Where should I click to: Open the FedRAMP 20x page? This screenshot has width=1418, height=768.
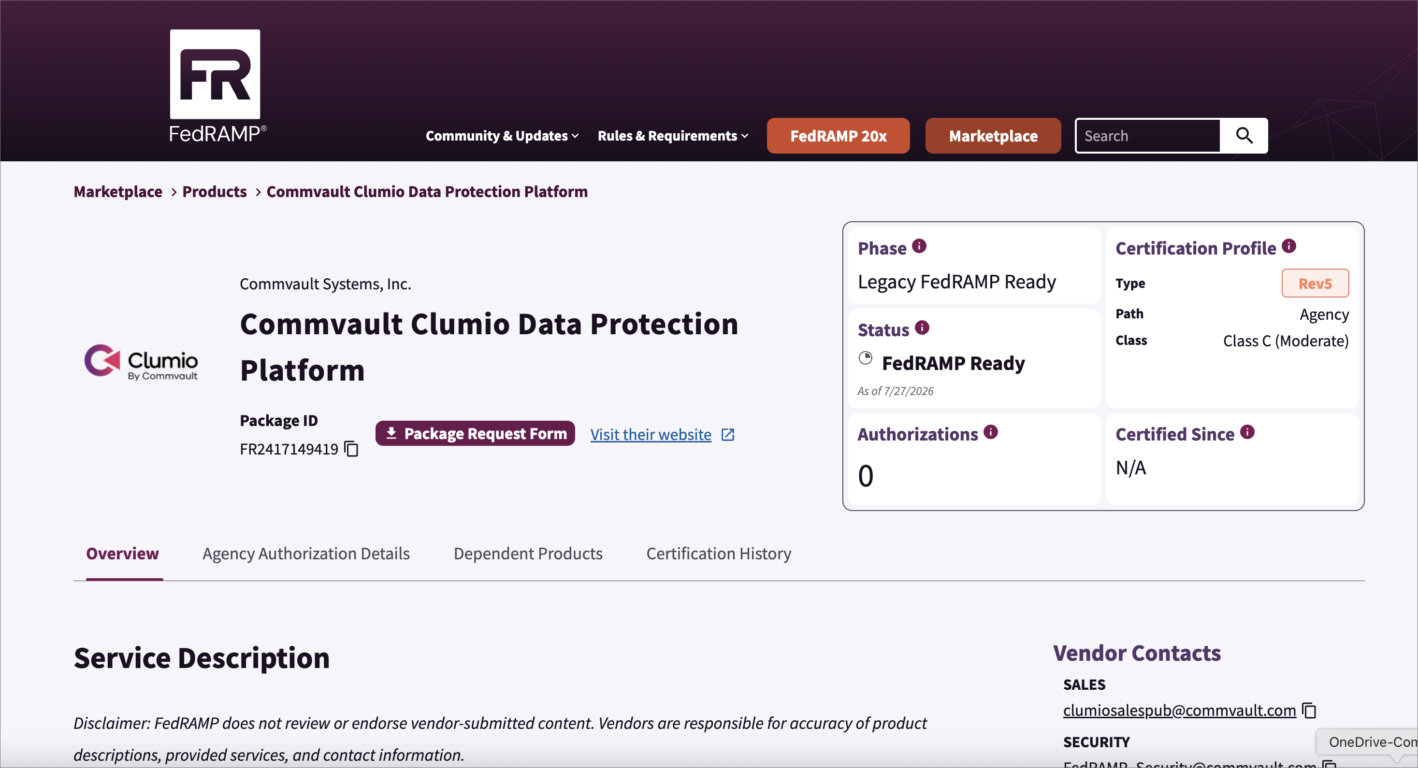coord(838,136)
